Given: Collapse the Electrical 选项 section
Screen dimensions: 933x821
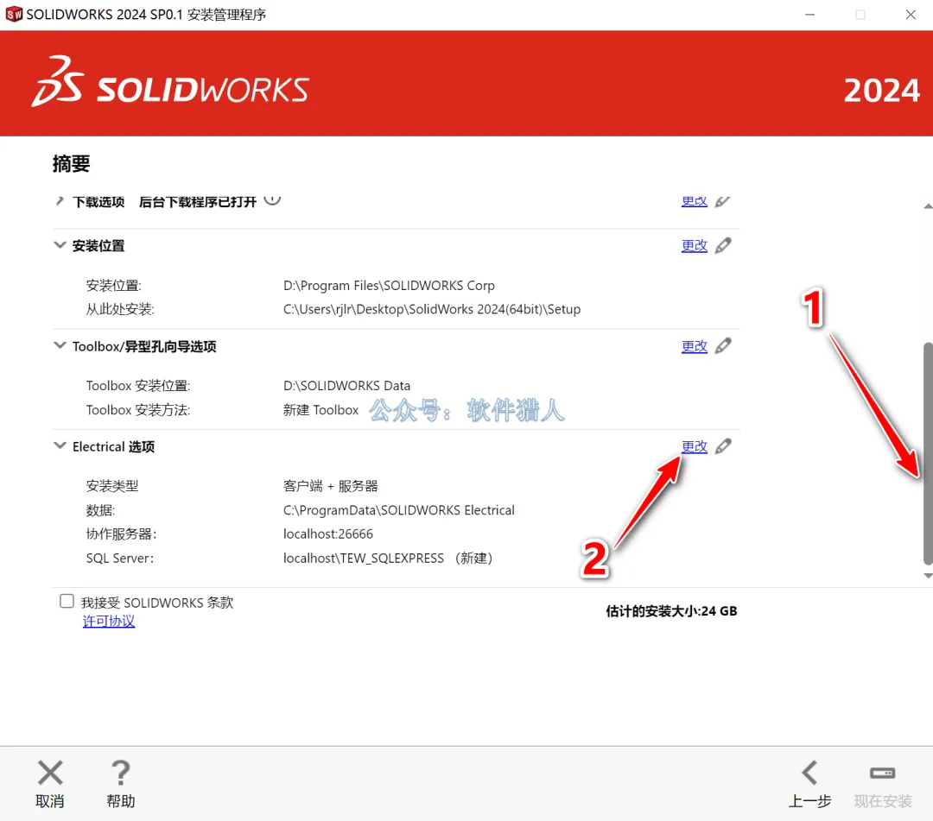Looking at the screenshot, I should coord(60,445).
